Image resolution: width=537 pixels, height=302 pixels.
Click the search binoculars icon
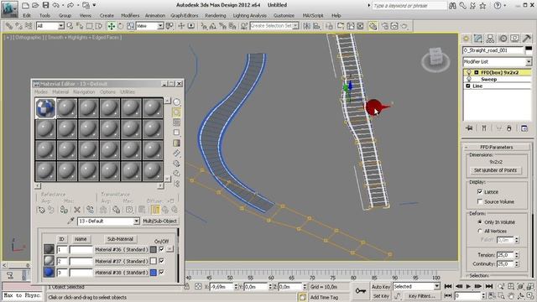[x=452, y=6]
